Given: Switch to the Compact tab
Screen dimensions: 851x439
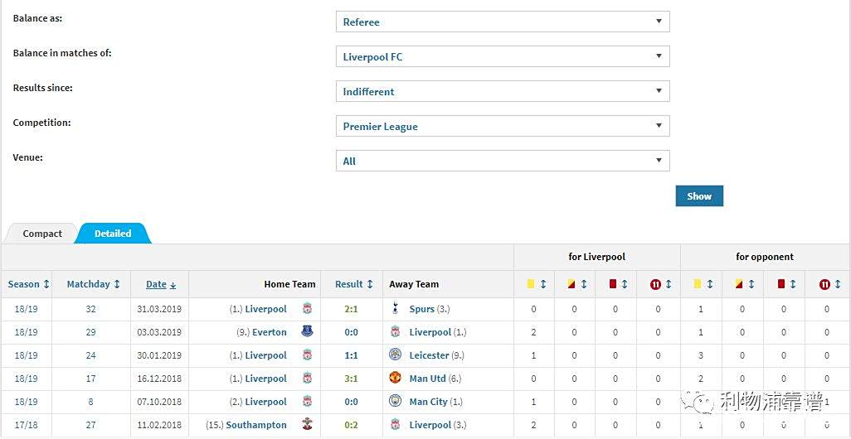Looking at the screenshot, I should click(x=41, y=234).
